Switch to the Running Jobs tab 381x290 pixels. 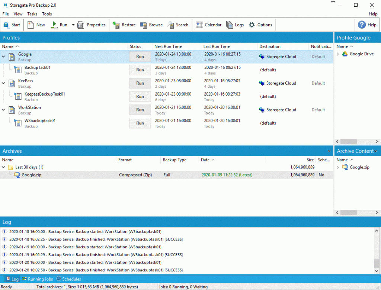38,279
